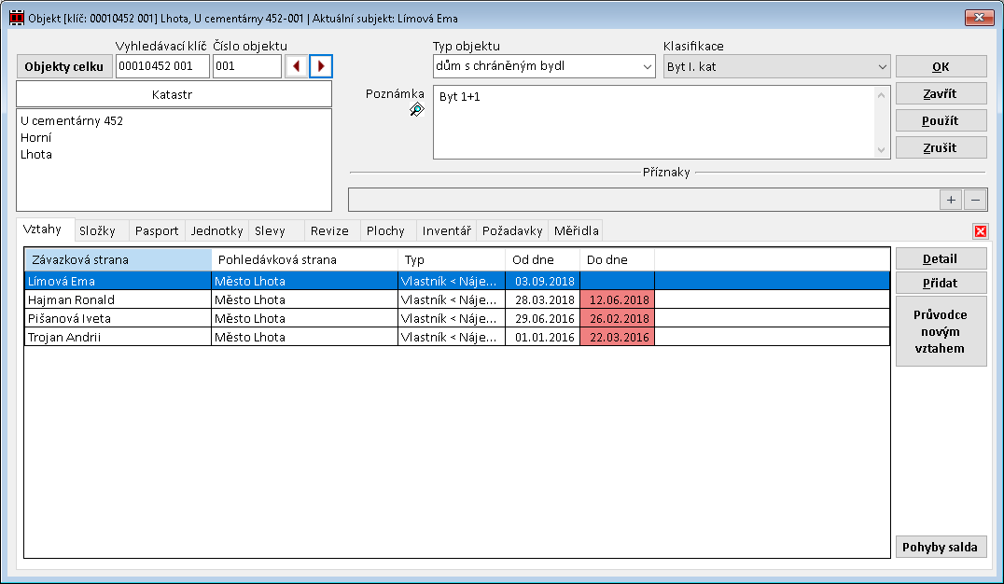Switch to the Složky tab
This screenshot has width=1004, height=584.
point(97,230)
